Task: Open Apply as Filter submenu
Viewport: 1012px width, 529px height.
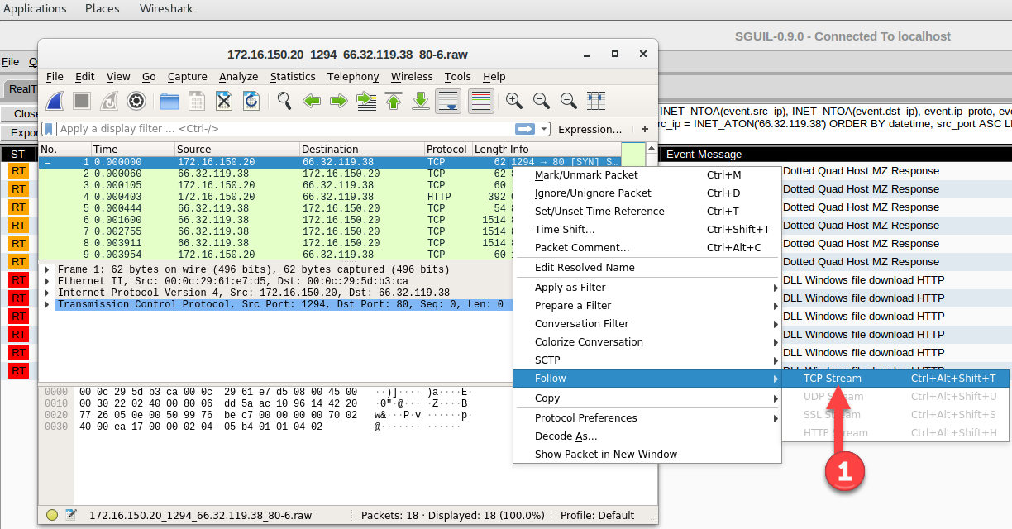Action: coord(647,288)
